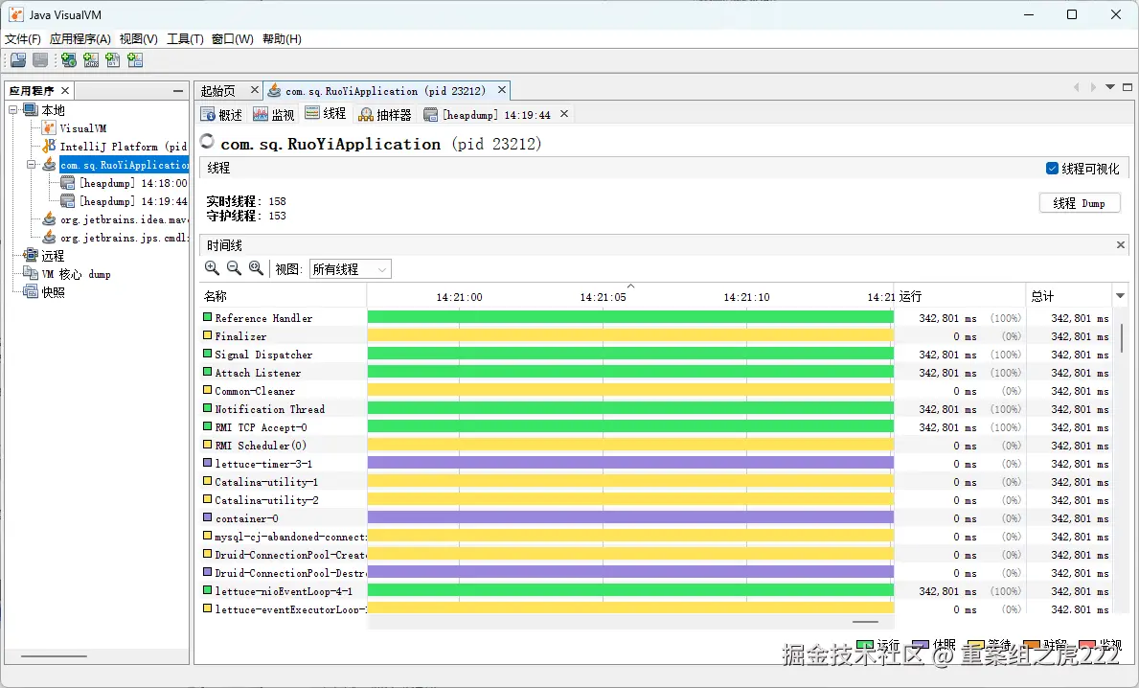Open the document list dropdown arrow
The height and width of the screenshot is (688, 1139).
point(1110,87)
